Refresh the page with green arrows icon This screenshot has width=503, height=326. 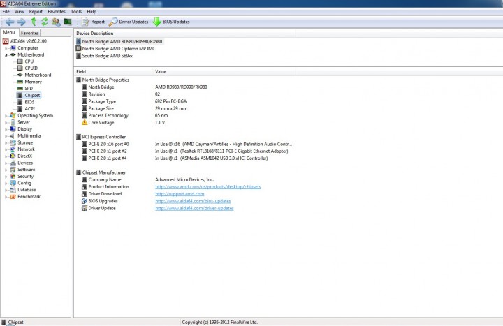point(45,22)
